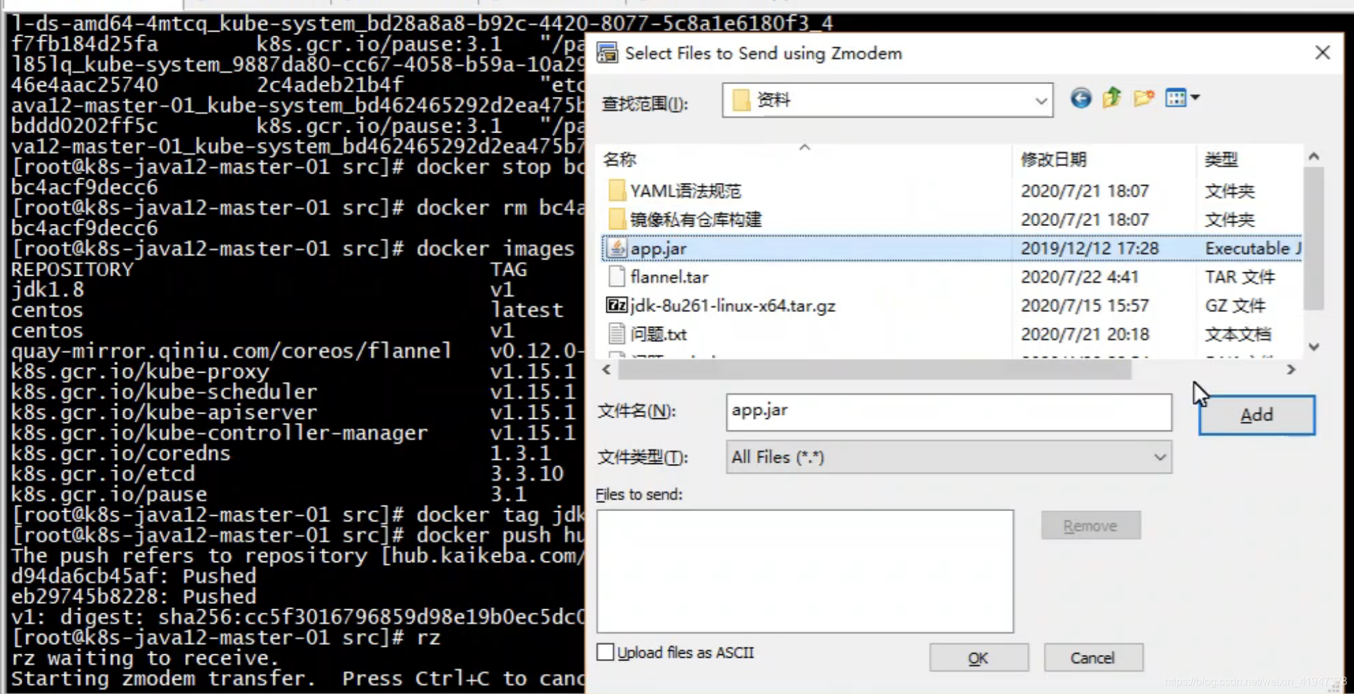Screen dimensions: 1354x694
Task: Select file name jdk-8u261-linux-x64.tar.gz
Action: tap(733, 306)
